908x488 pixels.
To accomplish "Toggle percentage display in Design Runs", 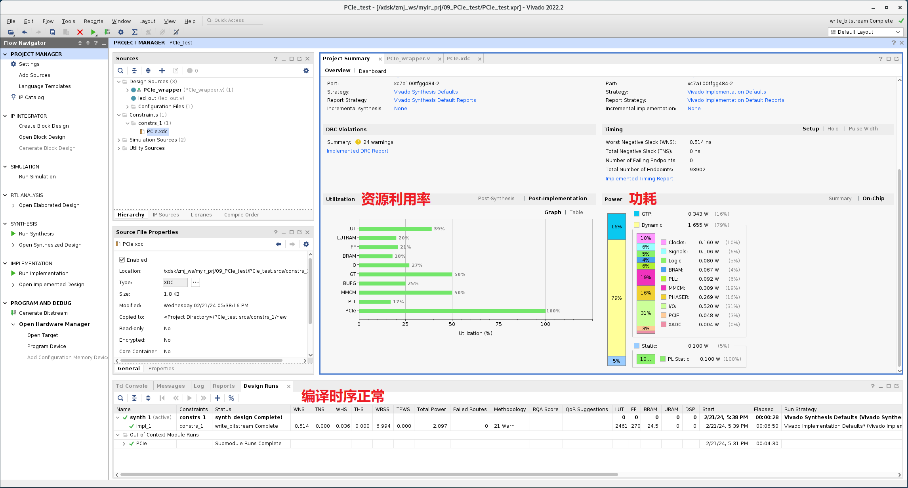I will 231,398.
